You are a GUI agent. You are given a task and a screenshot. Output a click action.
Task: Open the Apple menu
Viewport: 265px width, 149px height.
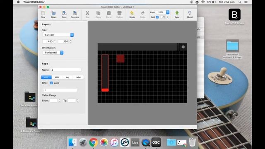point(18,2)
